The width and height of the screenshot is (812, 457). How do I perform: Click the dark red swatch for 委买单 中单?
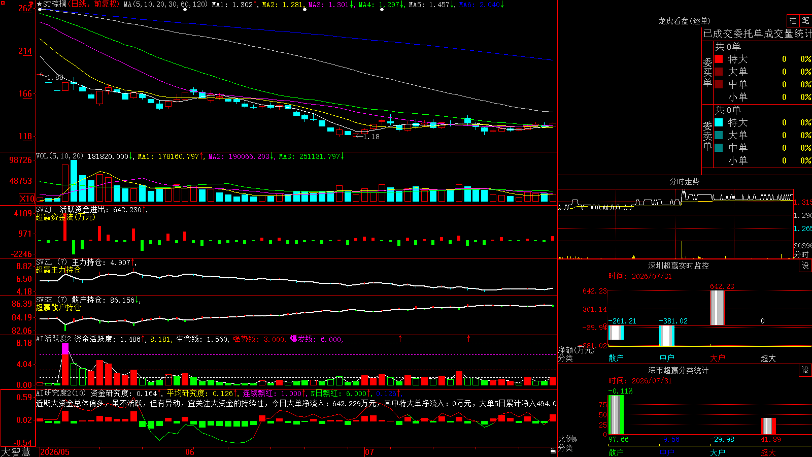719,84
